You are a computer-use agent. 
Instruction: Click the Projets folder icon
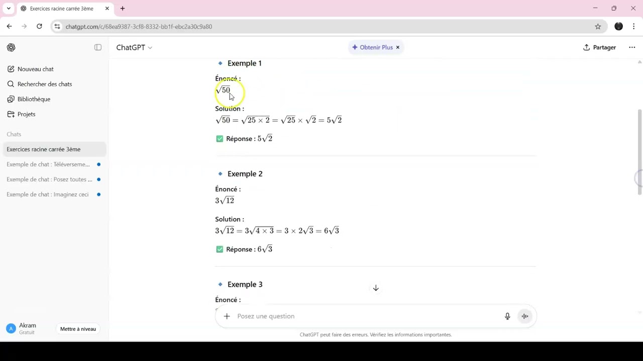(11, 114)
